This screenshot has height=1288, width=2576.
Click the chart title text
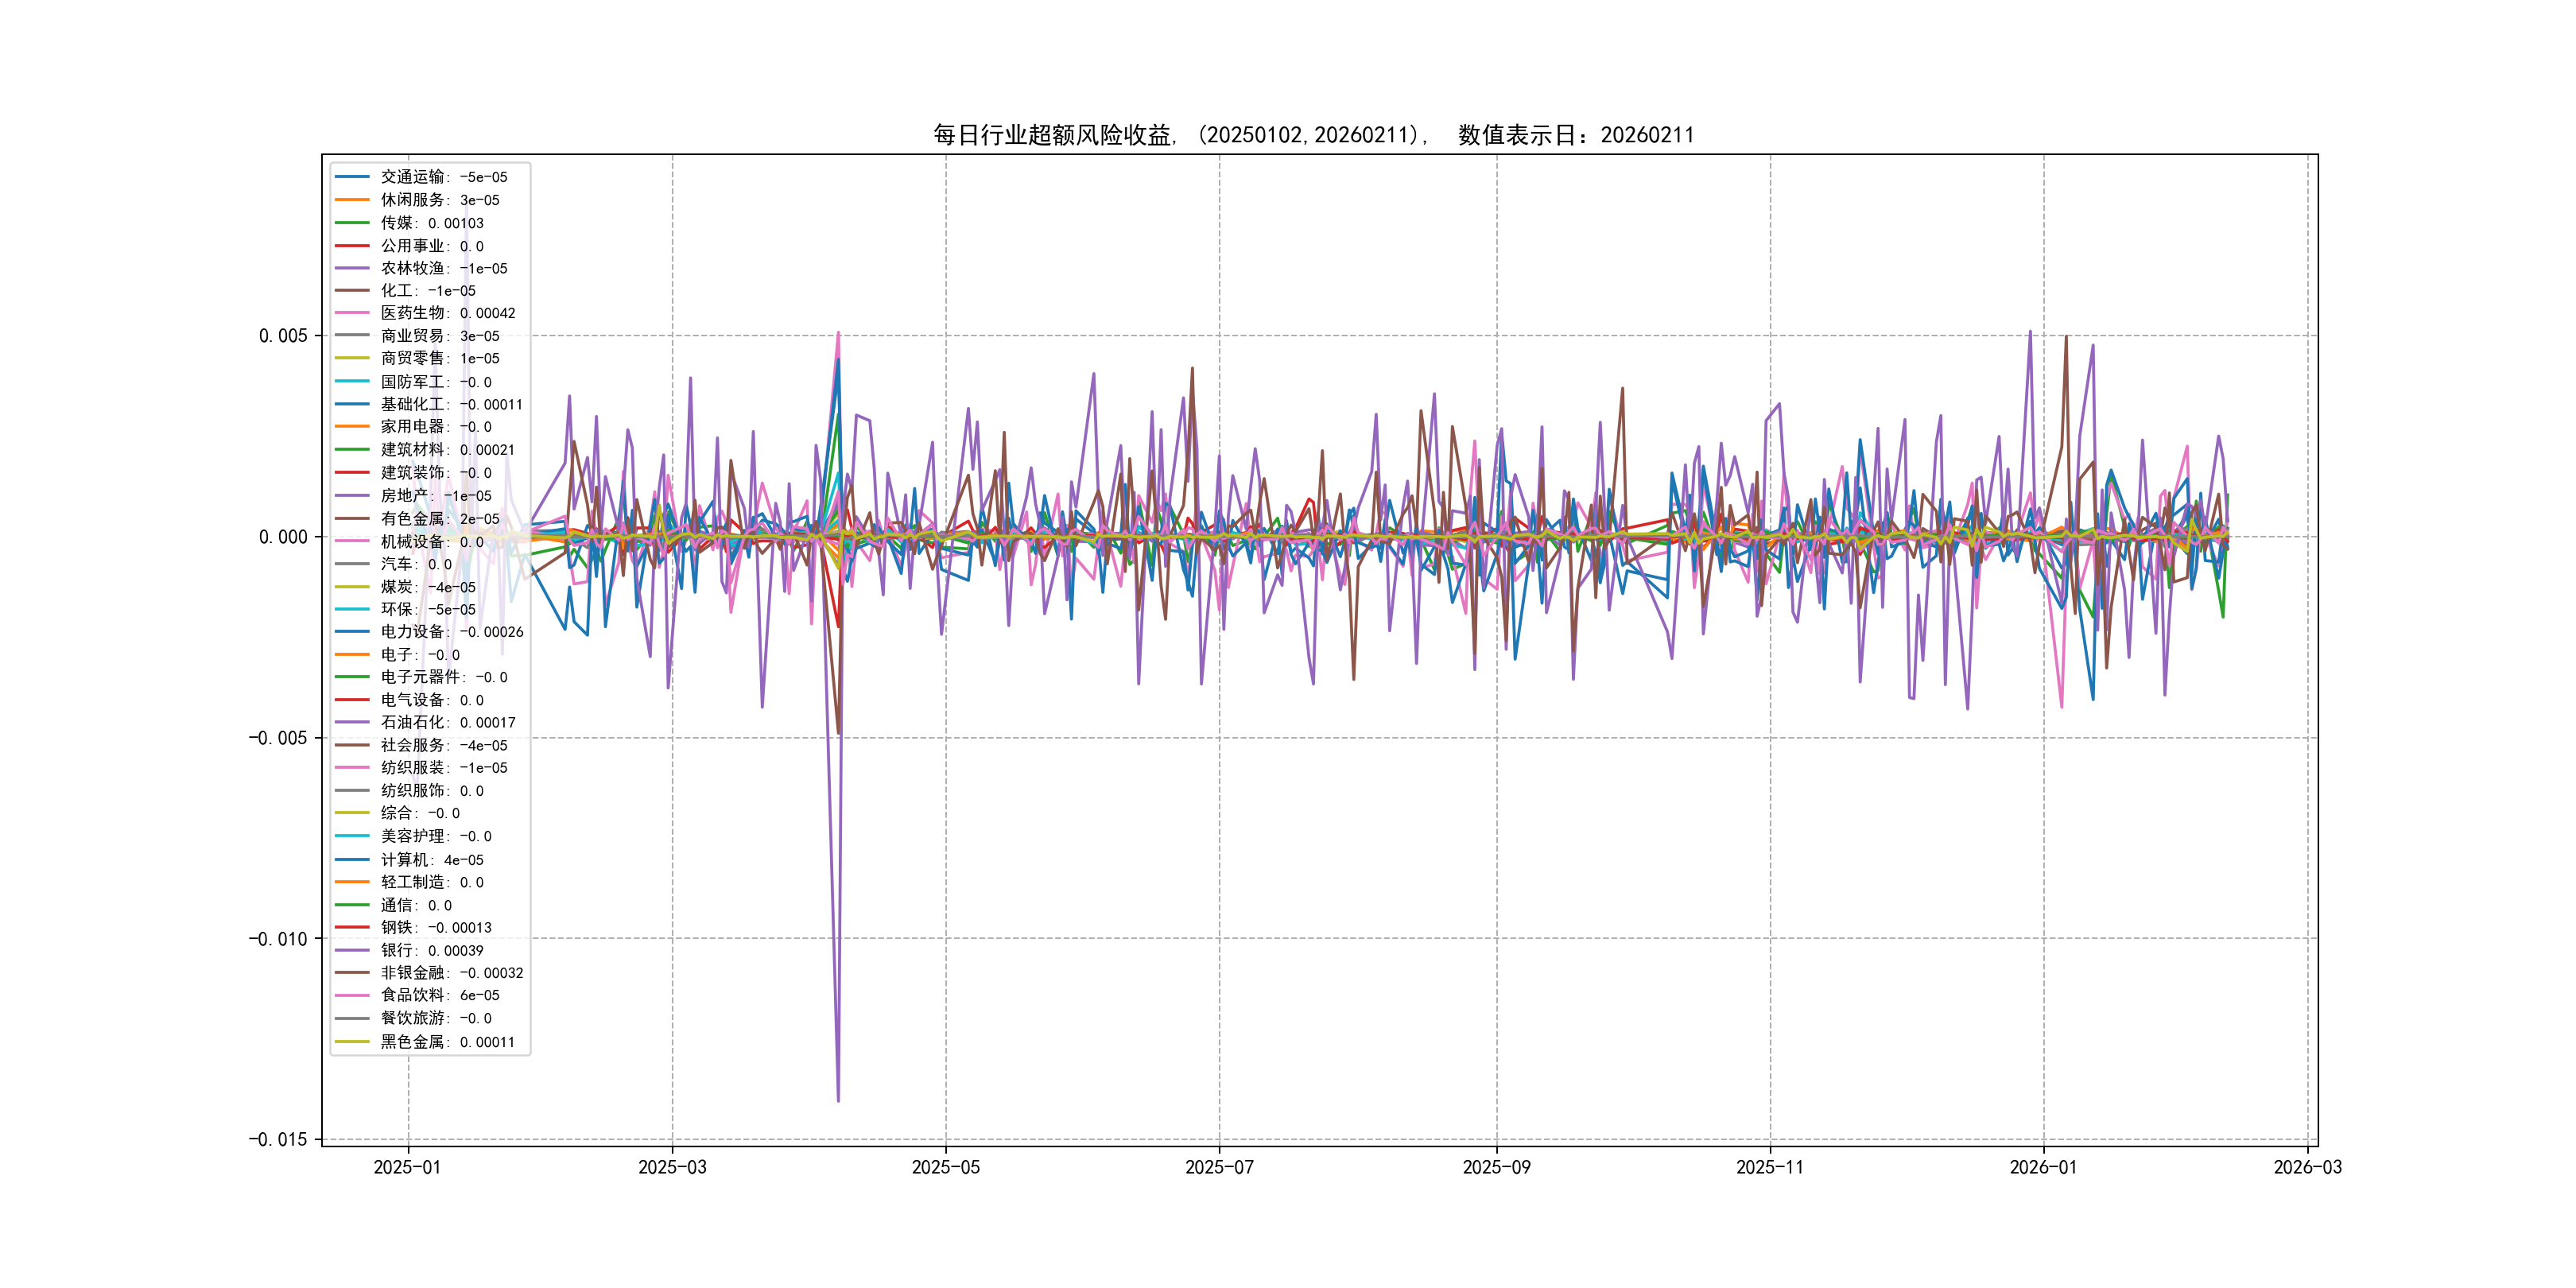[x=1313, y=135]
